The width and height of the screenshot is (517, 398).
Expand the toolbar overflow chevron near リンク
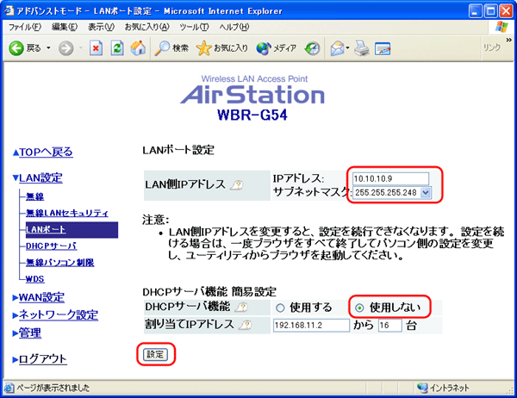[509, 40]
